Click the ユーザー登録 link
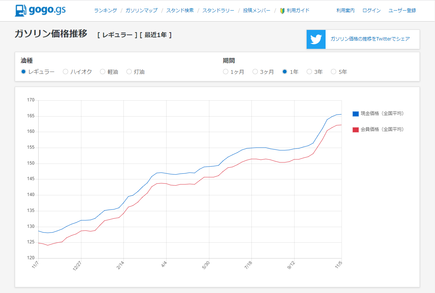The width and height of the screenshot is (435, 293). pyautogui.click(x=402, y=11)
